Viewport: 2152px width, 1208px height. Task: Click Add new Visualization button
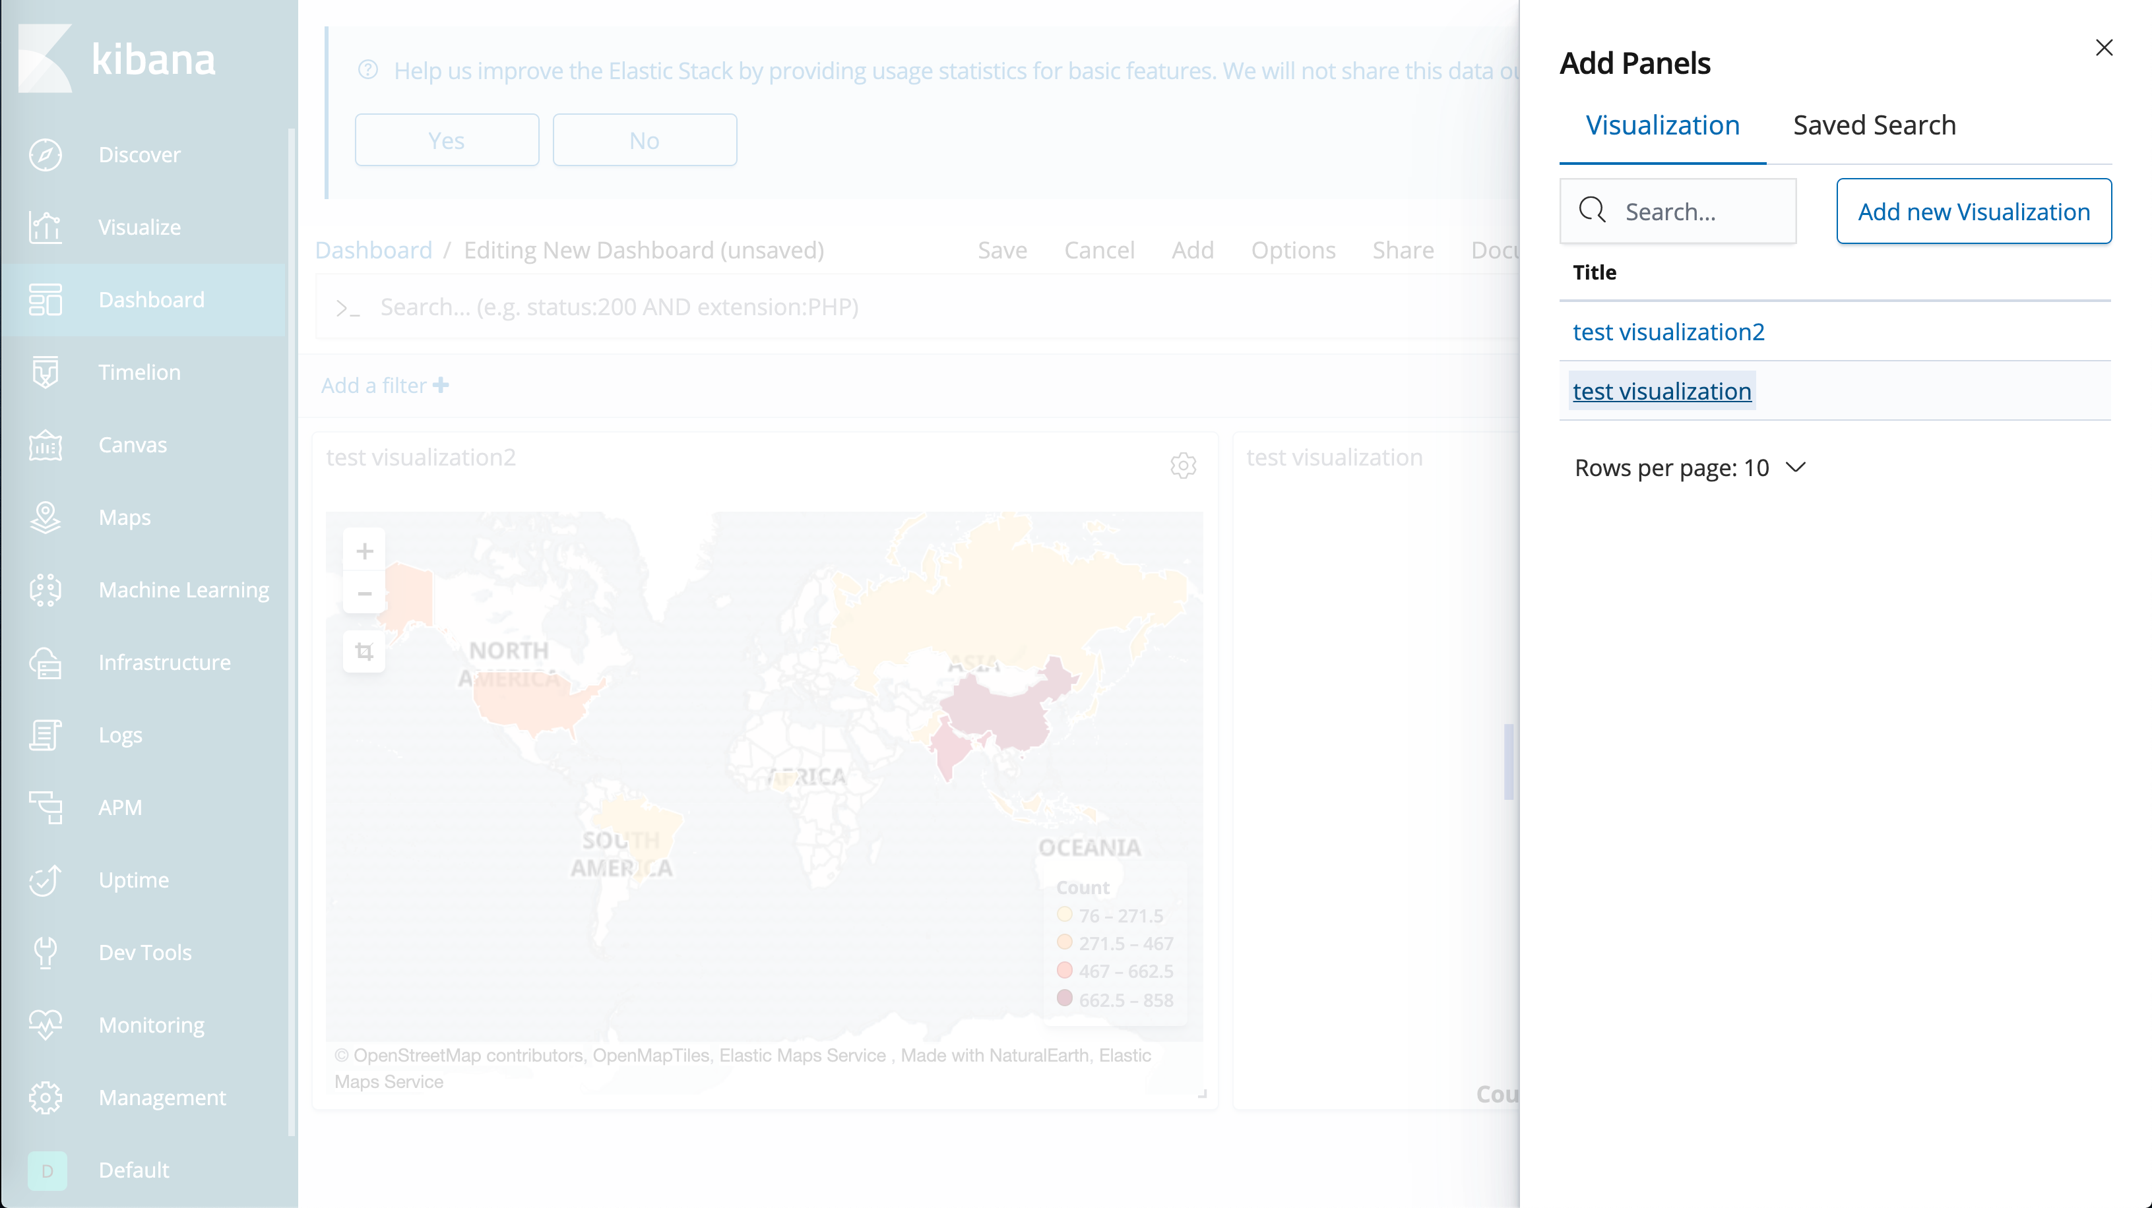pyautogui.click(x=1973, y=211)
